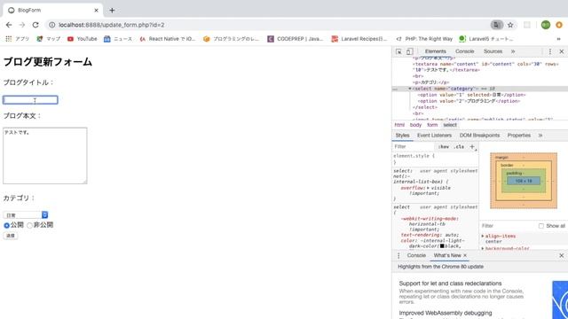
Task: Close the BlogForm tab
Action: click(x=96, y=10)
